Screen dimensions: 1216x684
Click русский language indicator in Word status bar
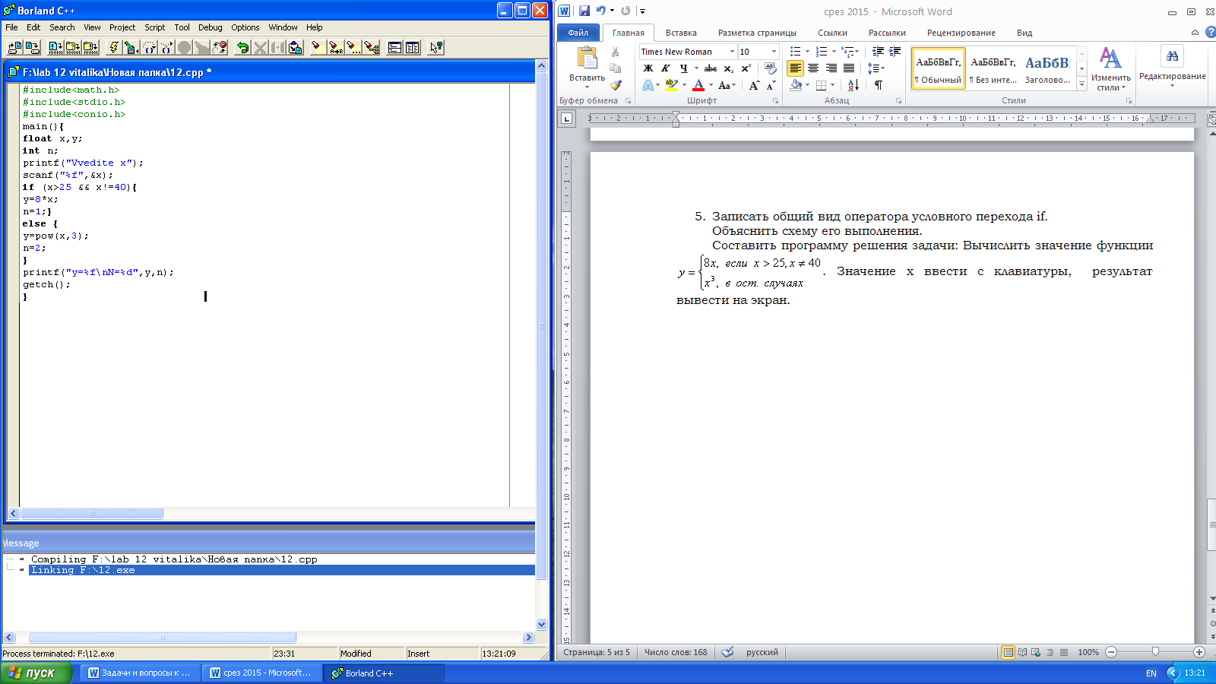pos(762,652)
